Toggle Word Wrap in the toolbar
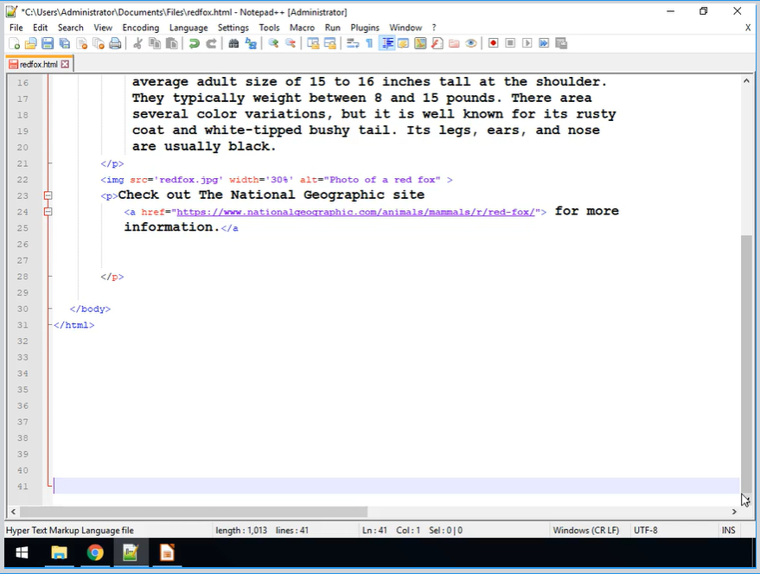This screenshot has width=760, height=574. pyautogui.click(x=353, y=43)
